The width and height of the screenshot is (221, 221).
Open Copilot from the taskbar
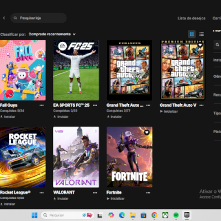click(x=111, y=215)
